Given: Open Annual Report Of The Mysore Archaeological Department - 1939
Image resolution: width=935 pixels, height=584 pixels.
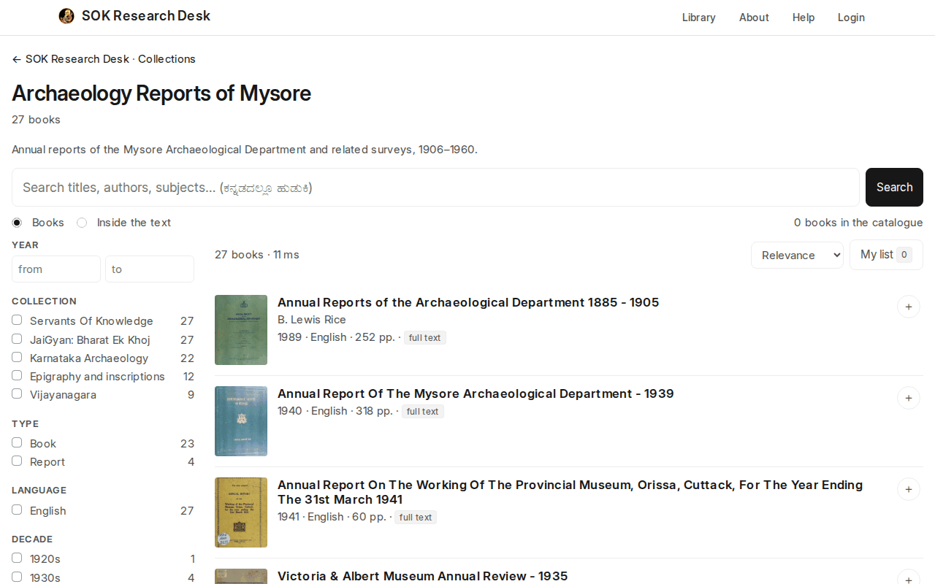Looking at the screenshot, I should point(476,393).
